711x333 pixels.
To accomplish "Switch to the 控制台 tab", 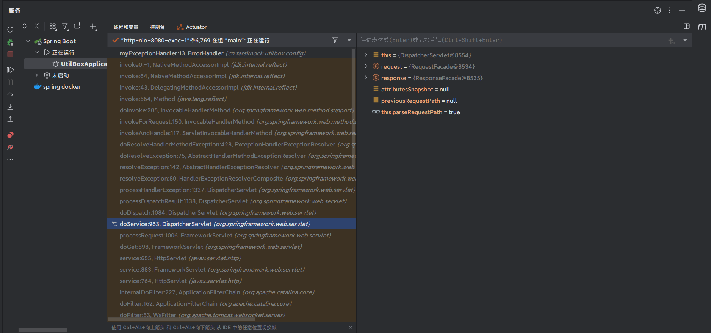I will (157, 27).
